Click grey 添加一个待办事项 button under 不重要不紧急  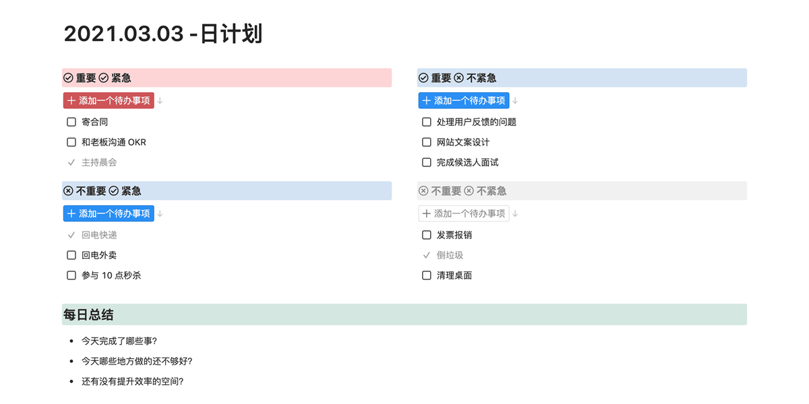464,213
